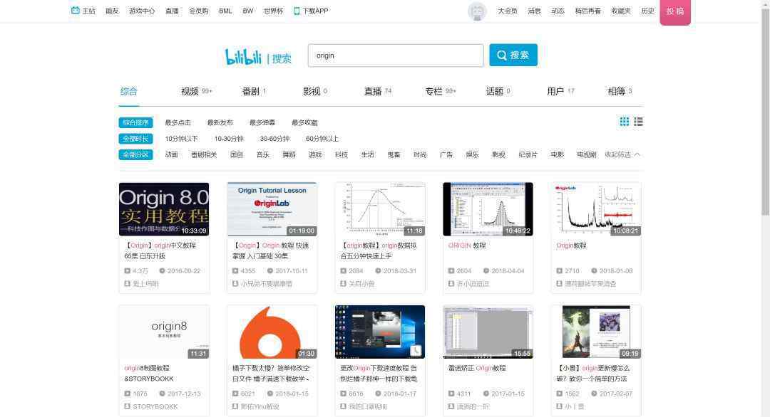Click the search input containing origin
The height and width of the screenshot is (417, 770).
(395, 56)
